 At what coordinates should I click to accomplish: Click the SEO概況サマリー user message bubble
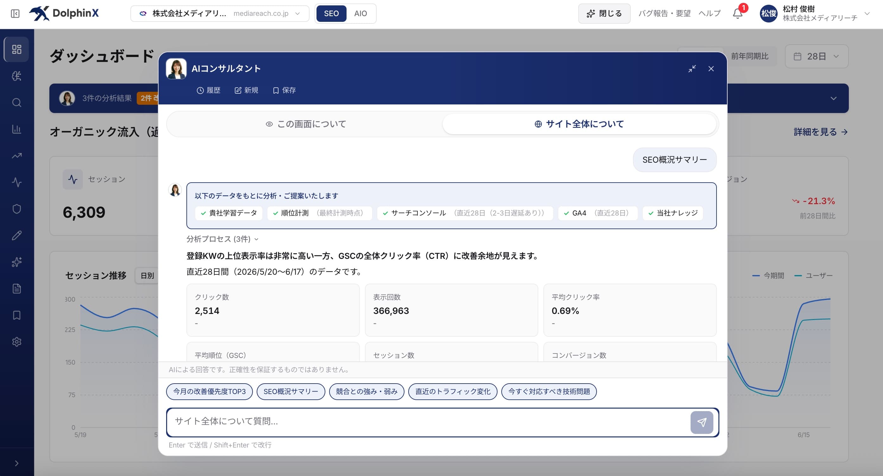coord(674,160)
